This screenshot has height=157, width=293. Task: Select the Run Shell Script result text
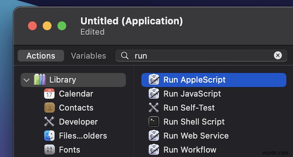point(194,122)
